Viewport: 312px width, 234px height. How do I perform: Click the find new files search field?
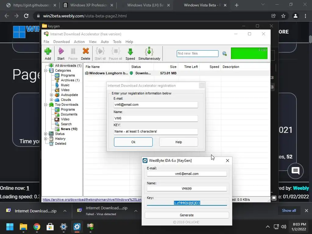[197, 54]
